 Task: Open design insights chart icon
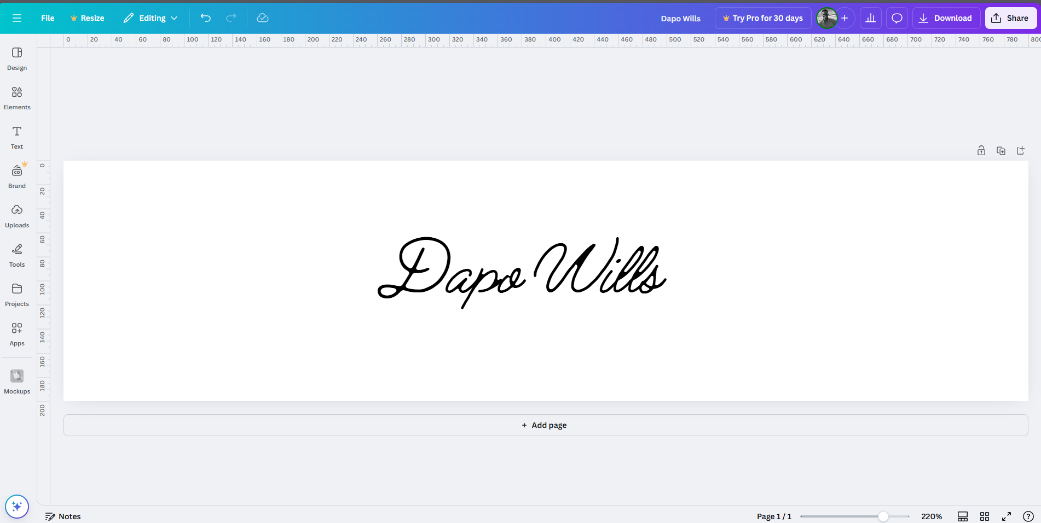pos(871,18)
